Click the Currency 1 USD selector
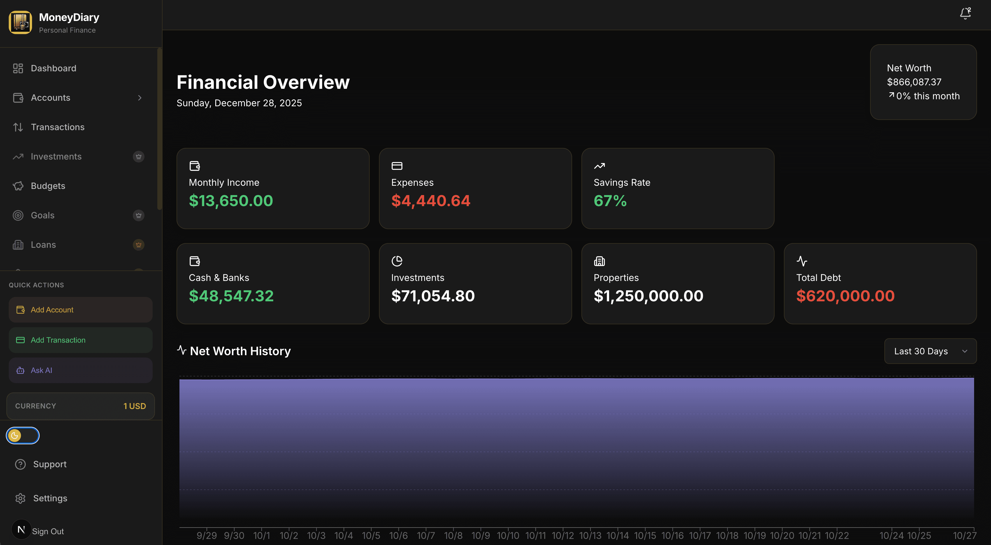The image size is (991, 545). click(80, 406)
